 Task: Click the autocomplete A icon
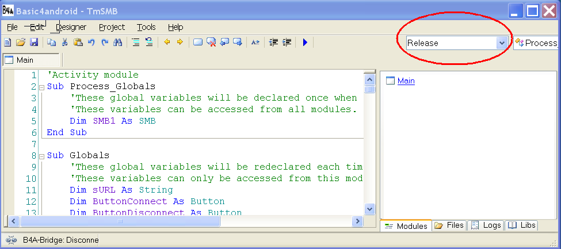coord(255,43)
